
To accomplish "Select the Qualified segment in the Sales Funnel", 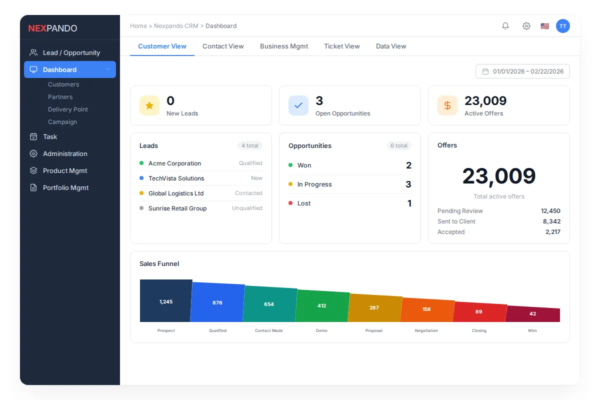I will [x=217, y=302].
